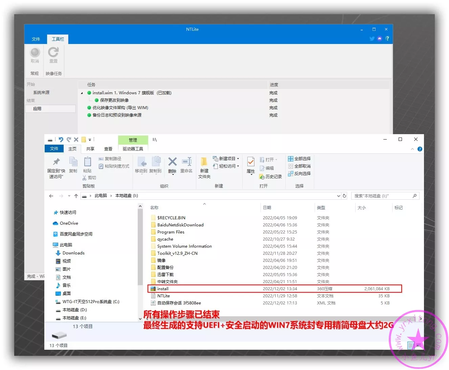Click the Explorer undo arrow in quick toolbar

coord(61,140)
